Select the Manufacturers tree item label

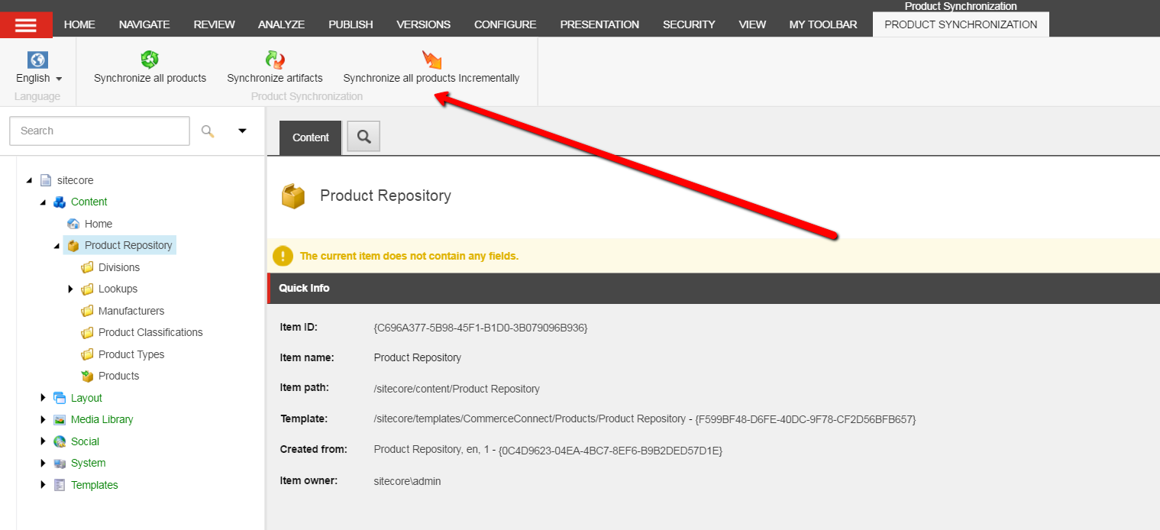coord(131,311)
